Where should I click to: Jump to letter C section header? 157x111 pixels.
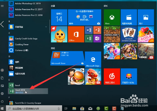tap(9, 33)
